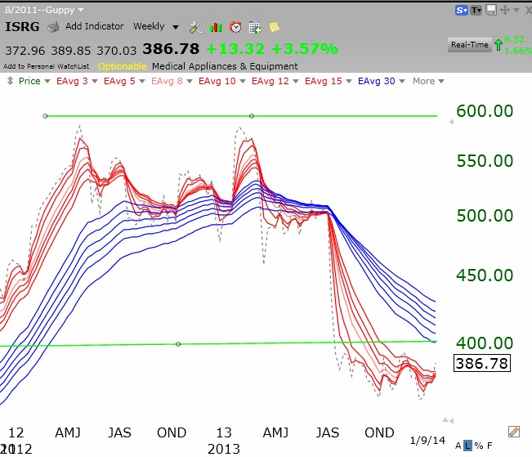Click the 2013 year label on axis
This screenshot has width=532, height=457.
[224, 449]
